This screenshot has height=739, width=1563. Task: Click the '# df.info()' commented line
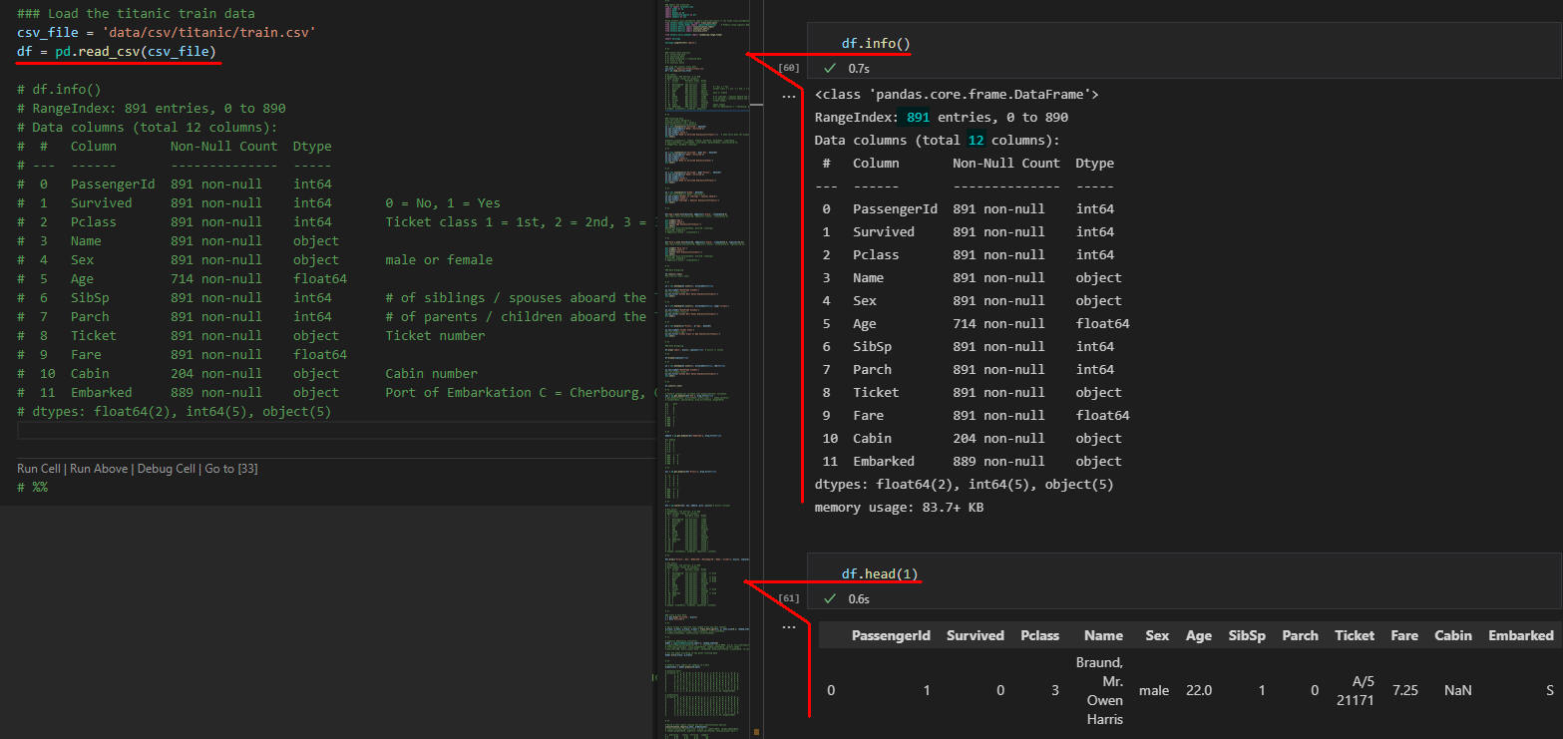coord(59,89)
